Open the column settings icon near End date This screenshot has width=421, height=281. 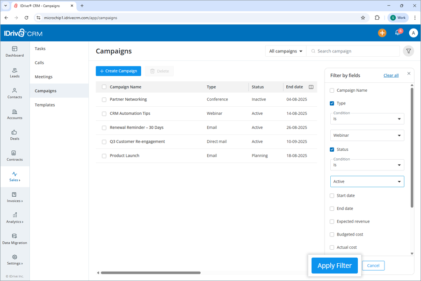pyautogui.click(x=310, y=87)
